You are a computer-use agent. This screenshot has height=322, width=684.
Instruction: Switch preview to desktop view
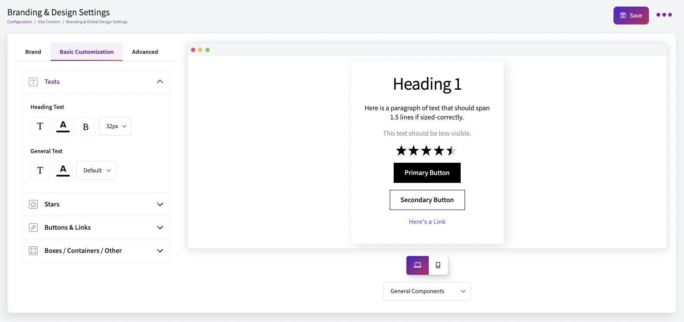[417, 265]
